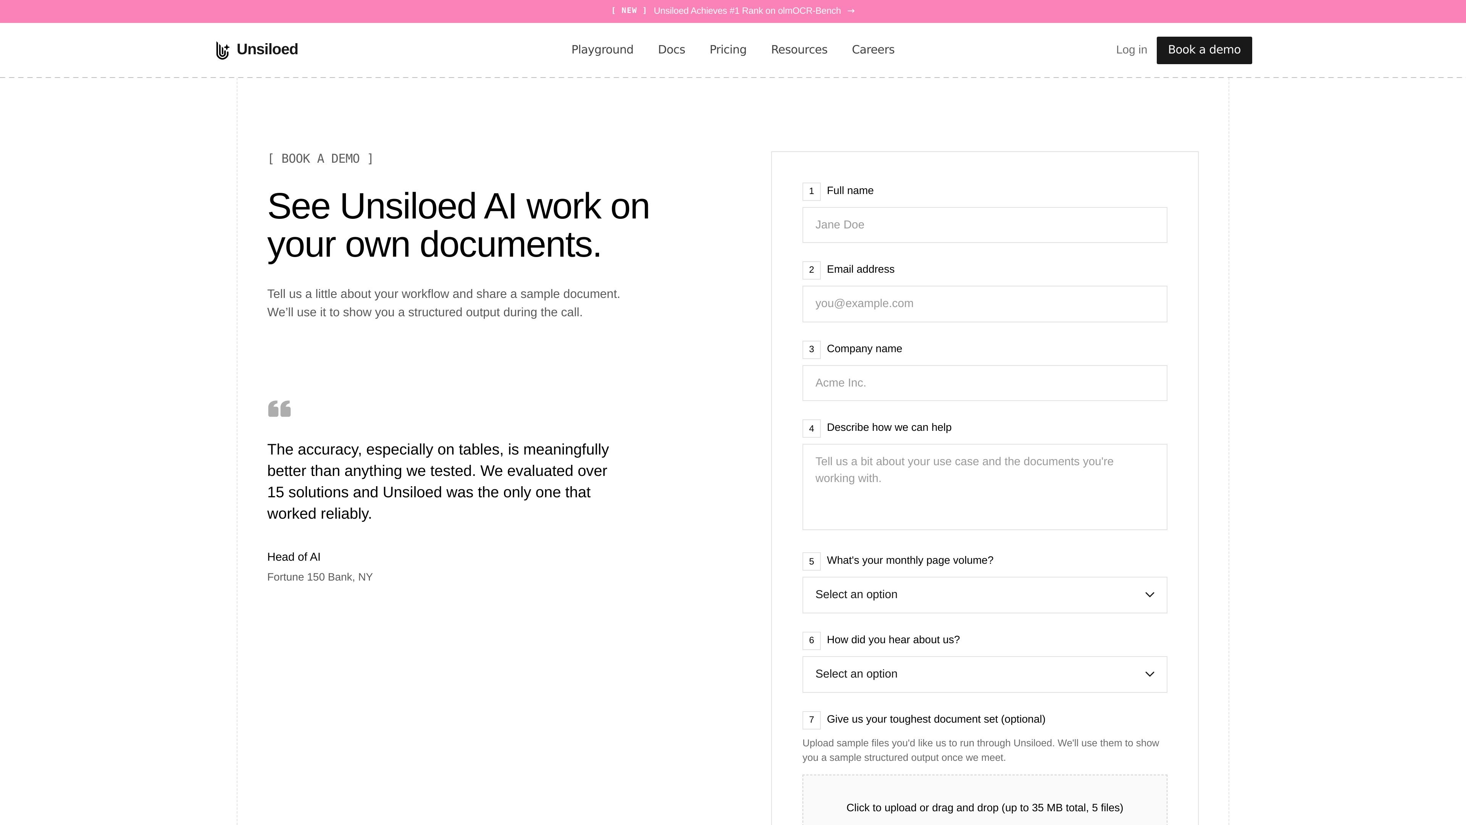Go to Docs in the navigation
The width and height of the screenshot is (1466, 825).
(671, 50)
